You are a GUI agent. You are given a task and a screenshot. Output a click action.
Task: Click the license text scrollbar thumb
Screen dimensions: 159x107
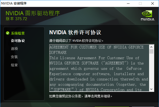click(x=152, y=51)
